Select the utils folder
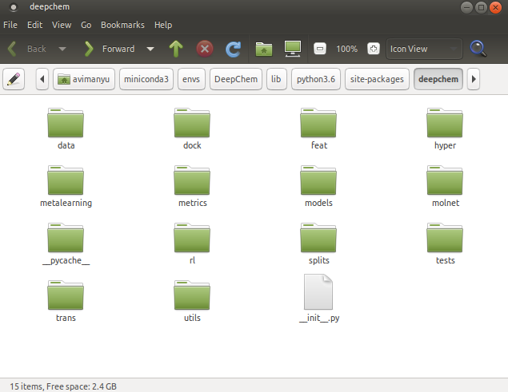 pos(192,302)
